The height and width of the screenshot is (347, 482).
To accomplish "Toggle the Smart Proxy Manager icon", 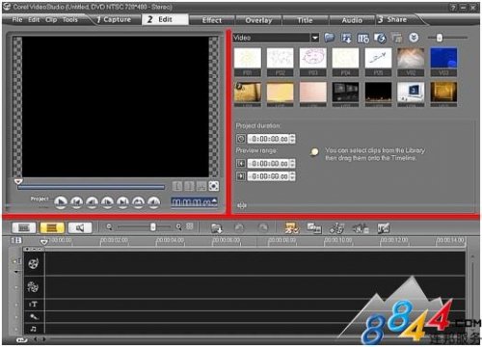I will (291, 228).
